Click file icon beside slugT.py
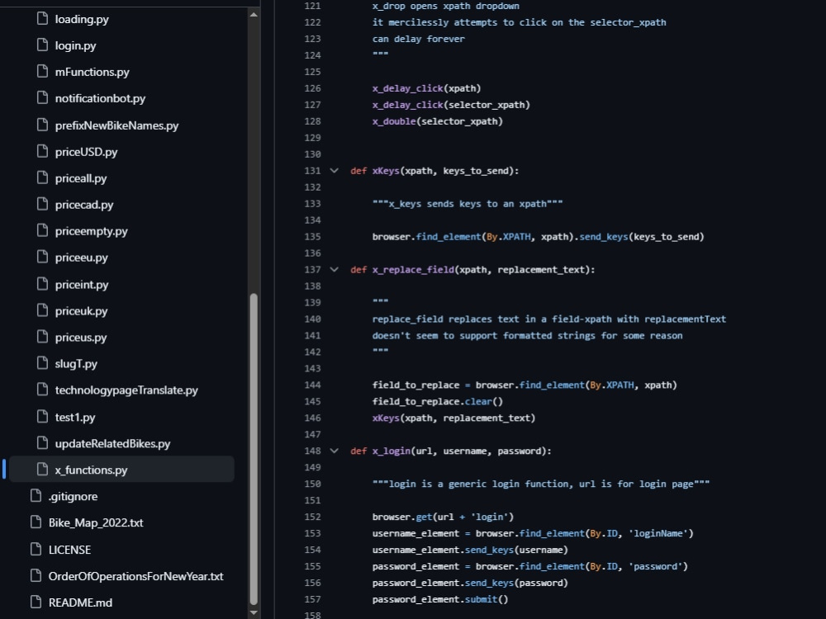Image resolution: width=826 pixels, height=619 pixels. point(43,363)
